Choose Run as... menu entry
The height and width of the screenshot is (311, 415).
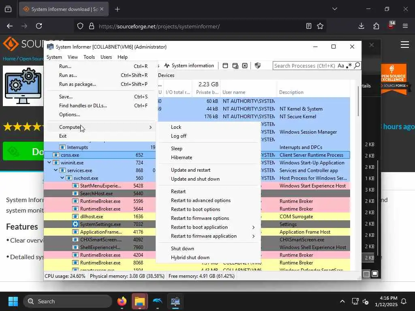click(101, 75)
